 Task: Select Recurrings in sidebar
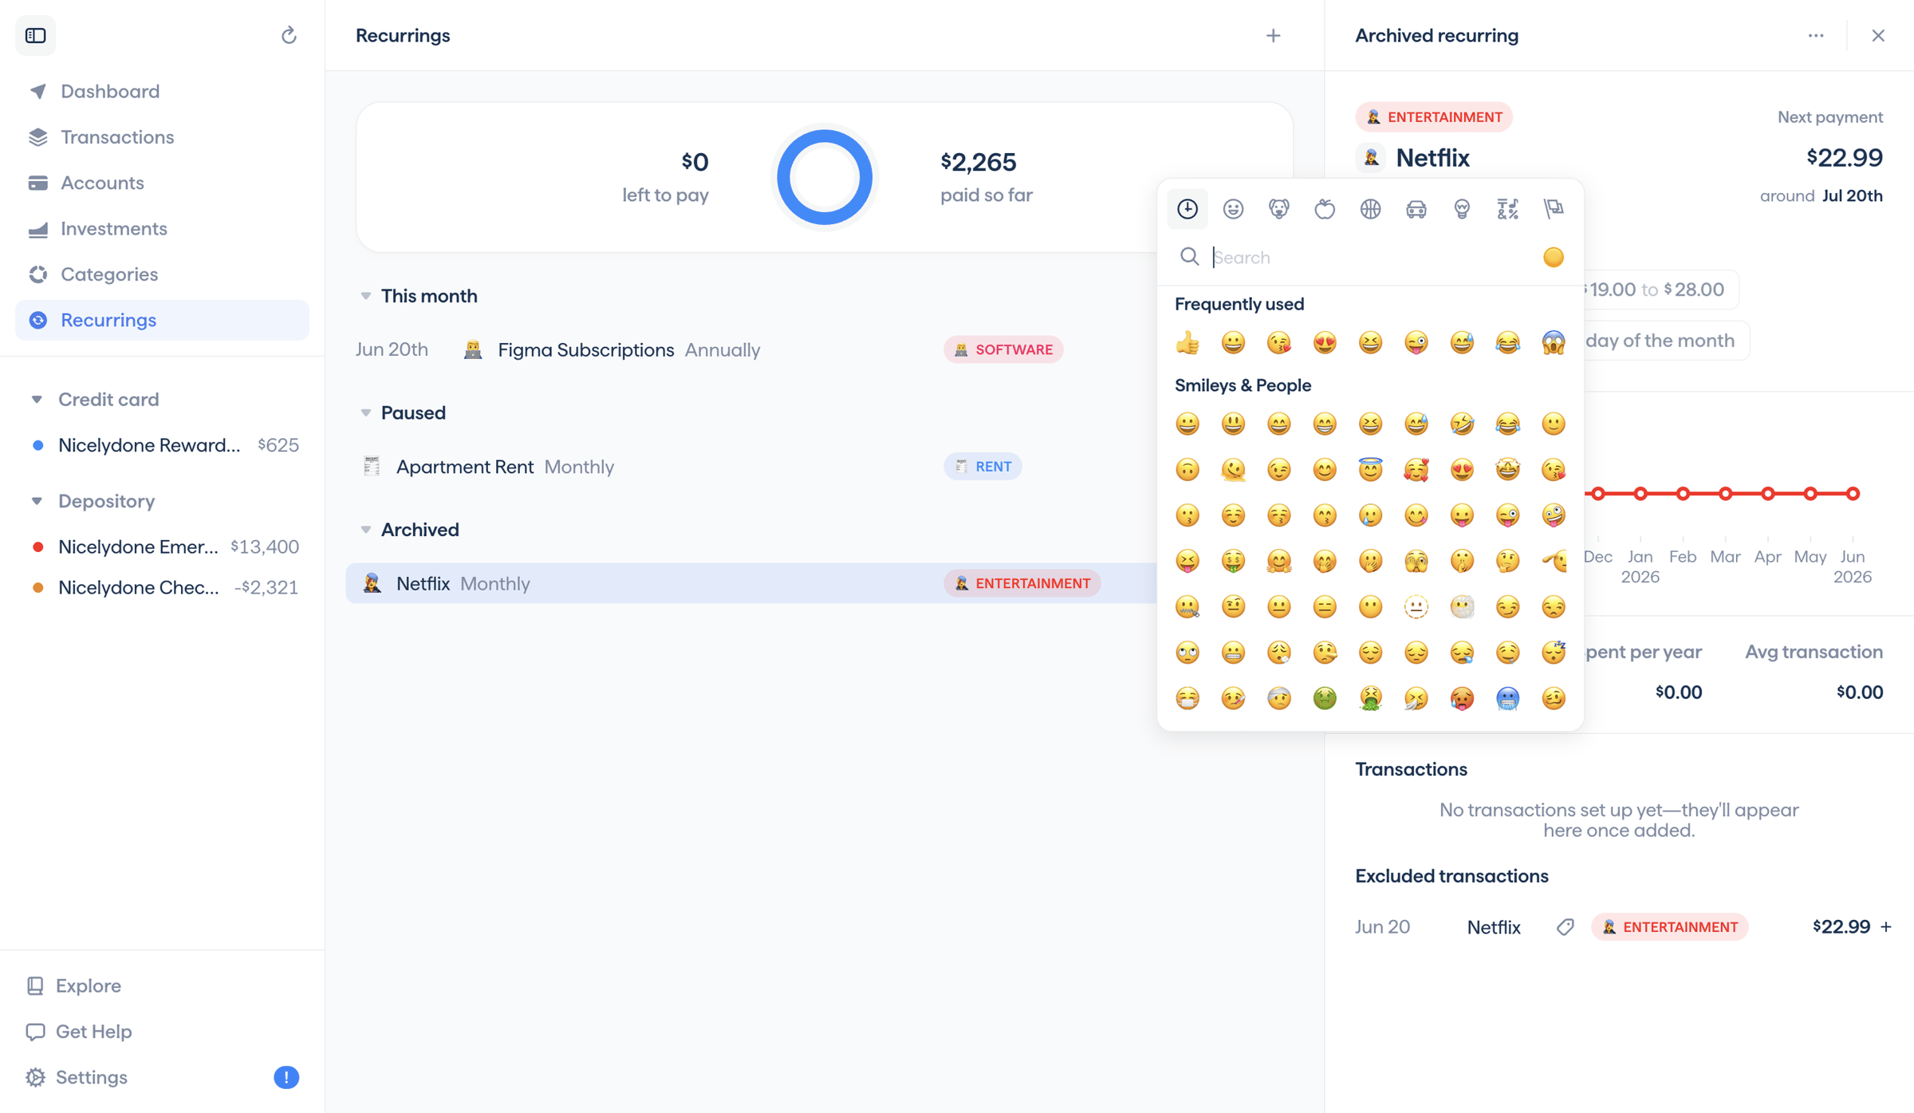pyautogui.click(x=162, y=320)
